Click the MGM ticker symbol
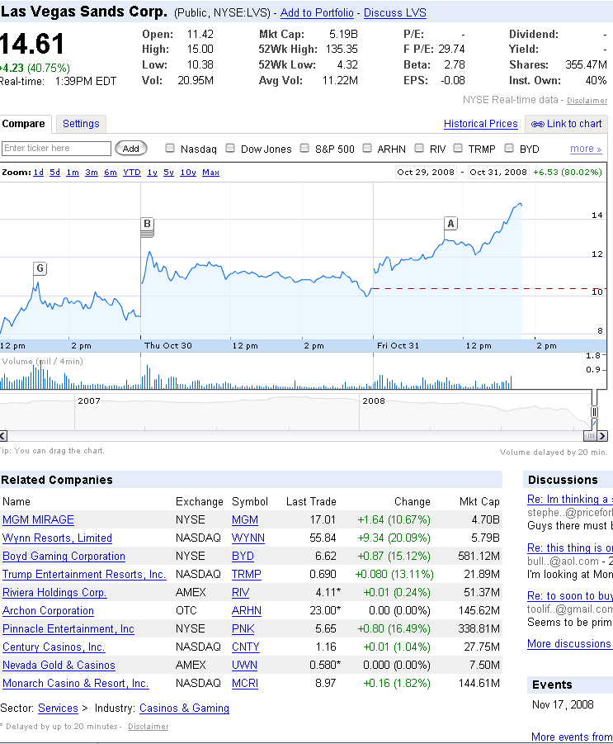The image size is (613, 744). (245, 519)
